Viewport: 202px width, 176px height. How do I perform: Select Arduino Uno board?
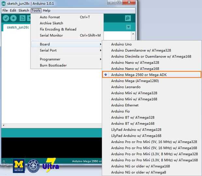point(152,44)
